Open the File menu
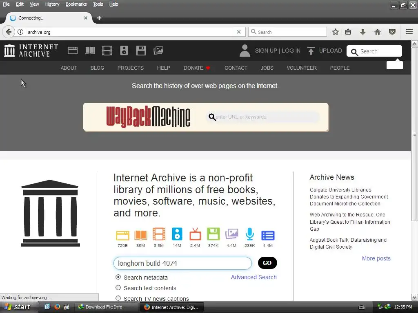Viewport: 418px width, 313px height. 6,4
